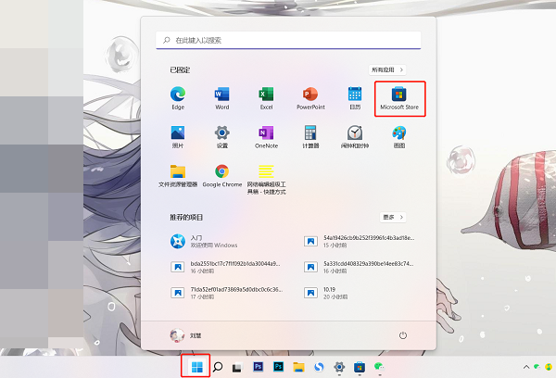
Task: Open the 闹钟和时钟 clock app
Action: point(355,136)
